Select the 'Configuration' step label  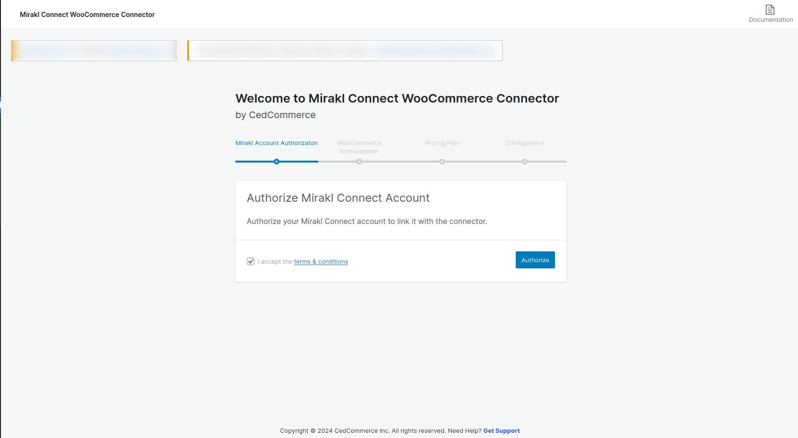(525, 143)
